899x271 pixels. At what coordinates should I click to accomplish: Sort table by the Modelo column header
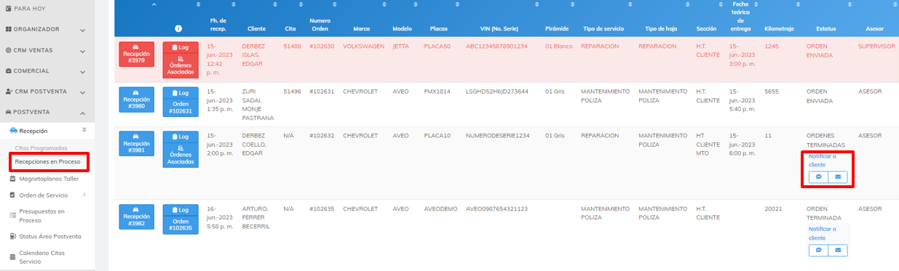point(402,28)
